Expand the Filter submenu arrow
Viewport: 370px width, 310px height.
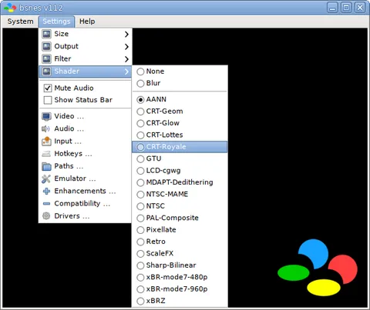click(x=126, y=59)
